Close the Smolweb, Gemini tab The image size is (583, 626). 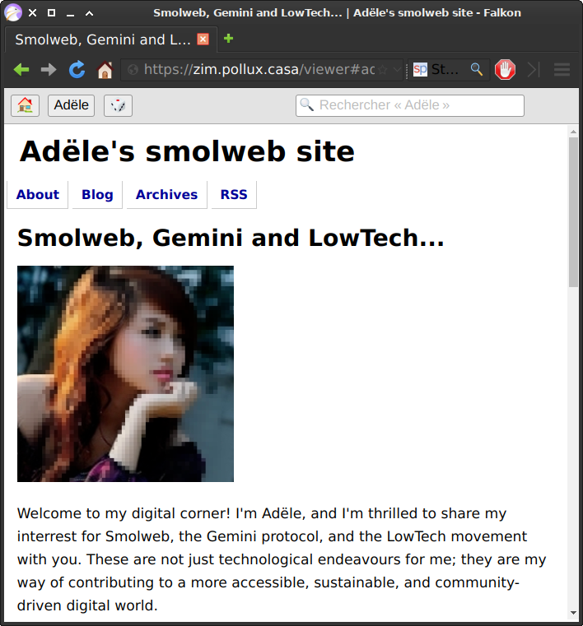click(x=203, y=39)
